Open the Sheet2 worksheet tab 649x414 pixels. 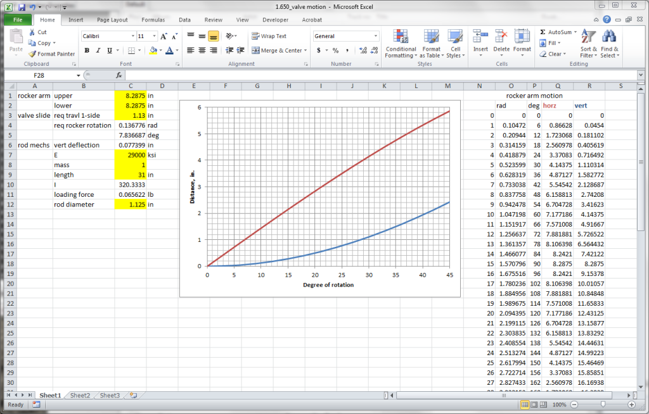[80, 395]
